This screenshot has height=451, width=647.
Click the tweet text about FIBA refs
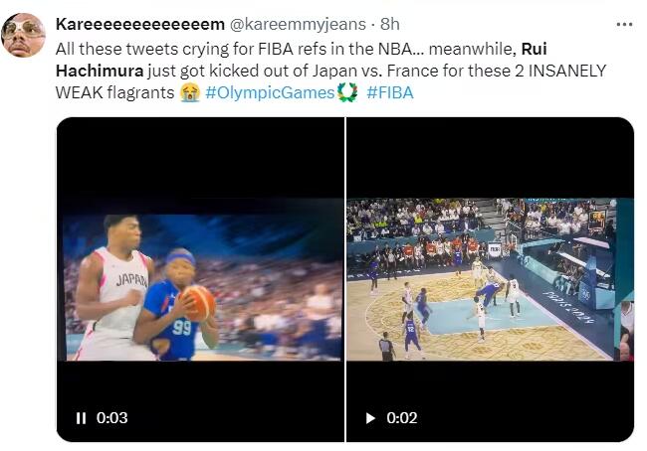click(330, 71)
